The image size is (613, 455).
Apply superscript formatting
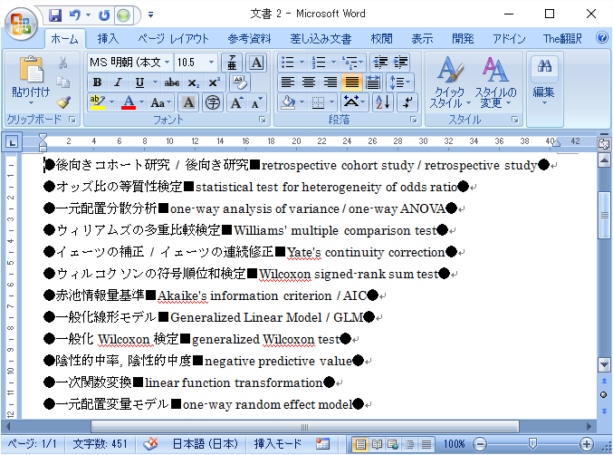point(214,82)
